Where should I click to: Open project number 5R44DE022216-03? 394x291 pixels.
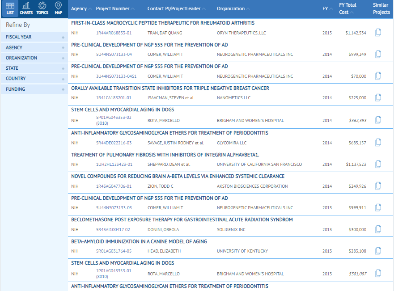114,143
